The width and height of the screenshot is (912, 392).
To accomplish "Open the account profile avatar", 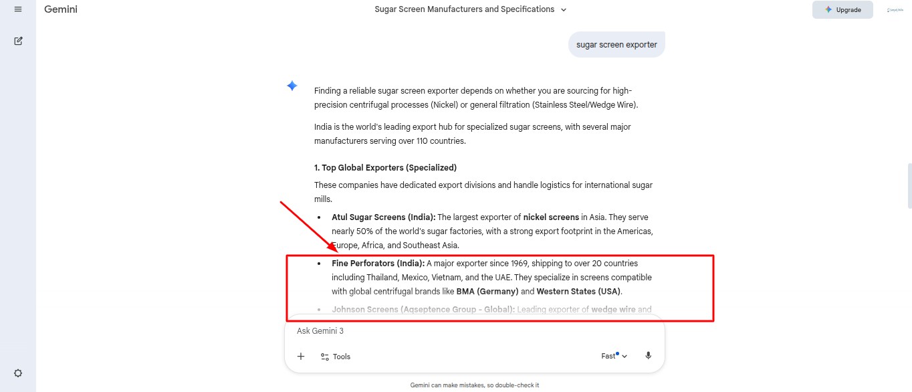I will (x=895, y=10).
